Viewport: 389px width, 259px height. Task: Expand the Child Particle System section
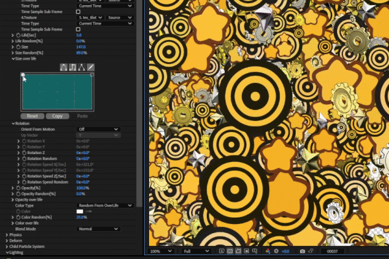coord(7,246)
